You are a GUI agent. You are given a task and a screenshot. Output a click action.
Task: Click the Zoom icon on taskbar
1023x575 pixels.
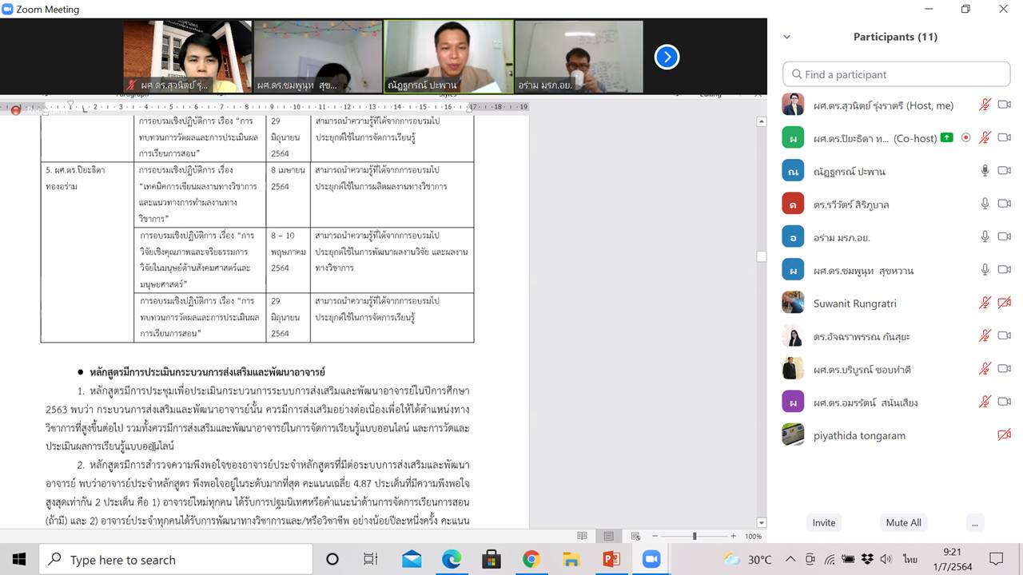651,559
